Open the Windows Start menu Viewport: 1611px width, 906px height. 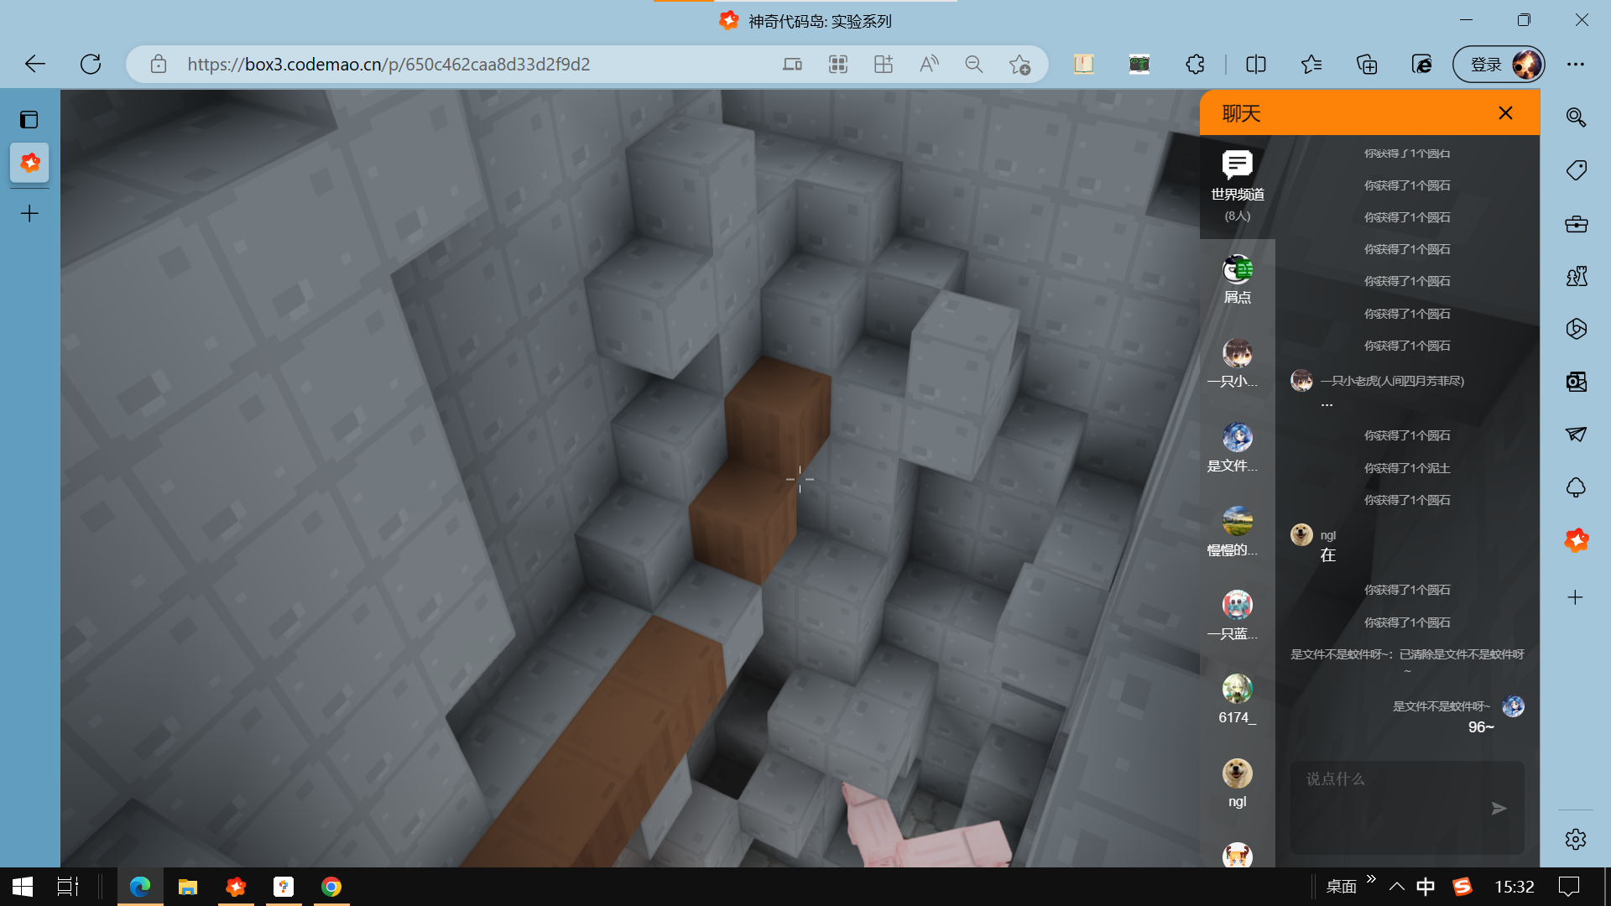[23, 887]
